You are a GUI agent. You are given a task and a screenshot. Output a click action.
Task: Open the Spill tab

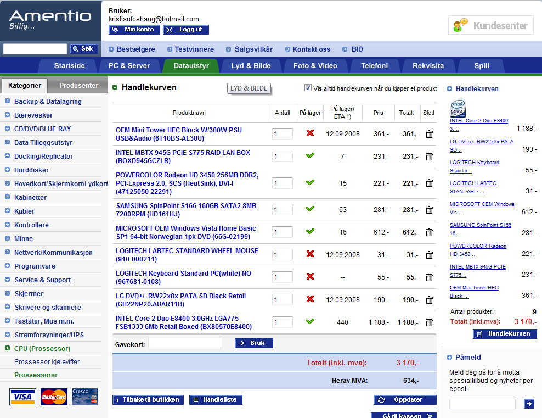[482, 66]
